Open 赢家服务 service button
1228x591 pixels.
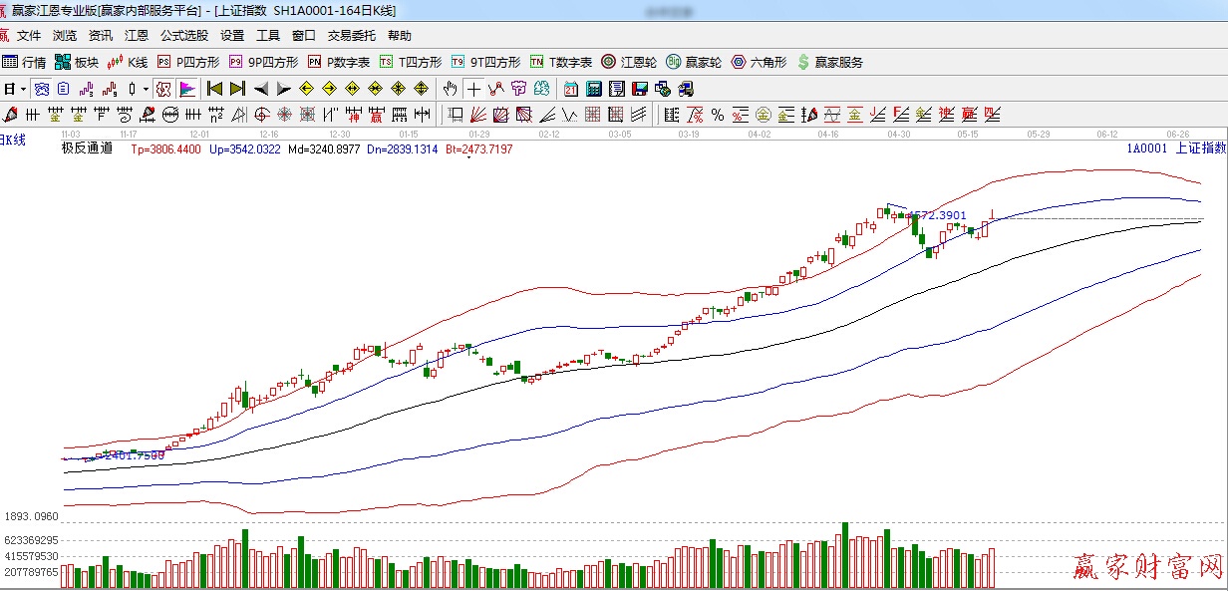coord(829,62)
